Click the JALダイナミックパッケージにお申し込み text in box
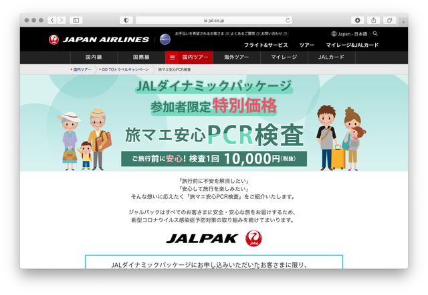The width and height of the screenshot is (428, 295). coord(210,265)
